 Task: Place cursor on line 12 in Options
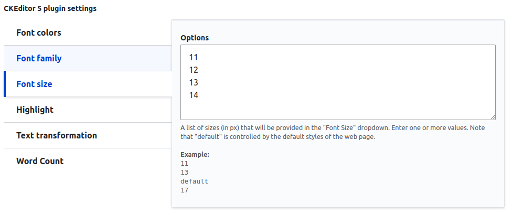tap(194, 70)
